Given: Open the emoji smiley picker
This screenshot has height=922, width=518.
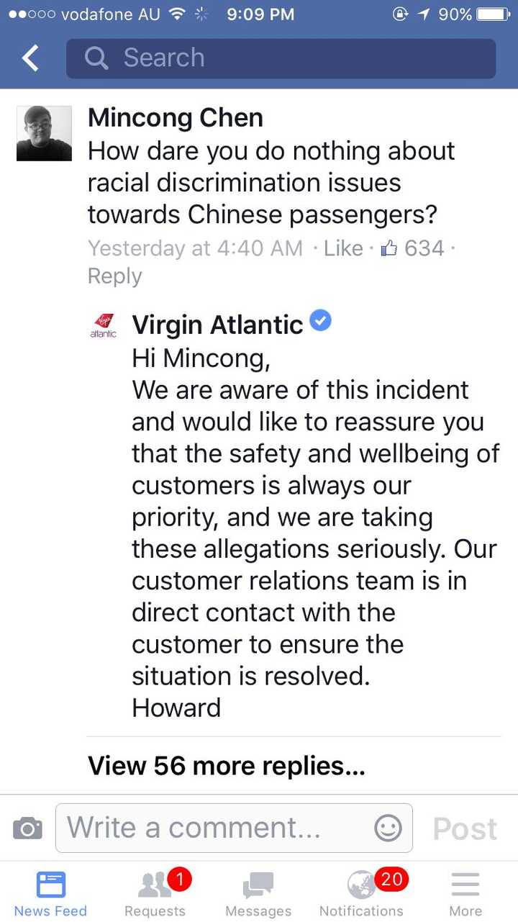Looking at the screenshot, I should click(x=388, y=828).
